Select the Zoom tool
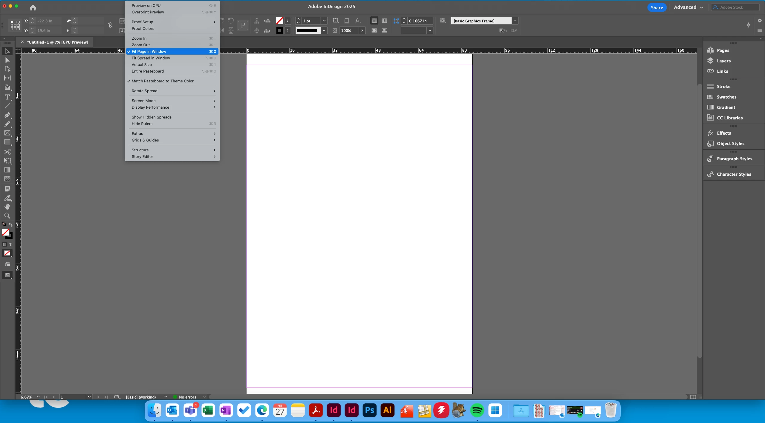Screen dimensions: 765x423 [x=7, y=216]
